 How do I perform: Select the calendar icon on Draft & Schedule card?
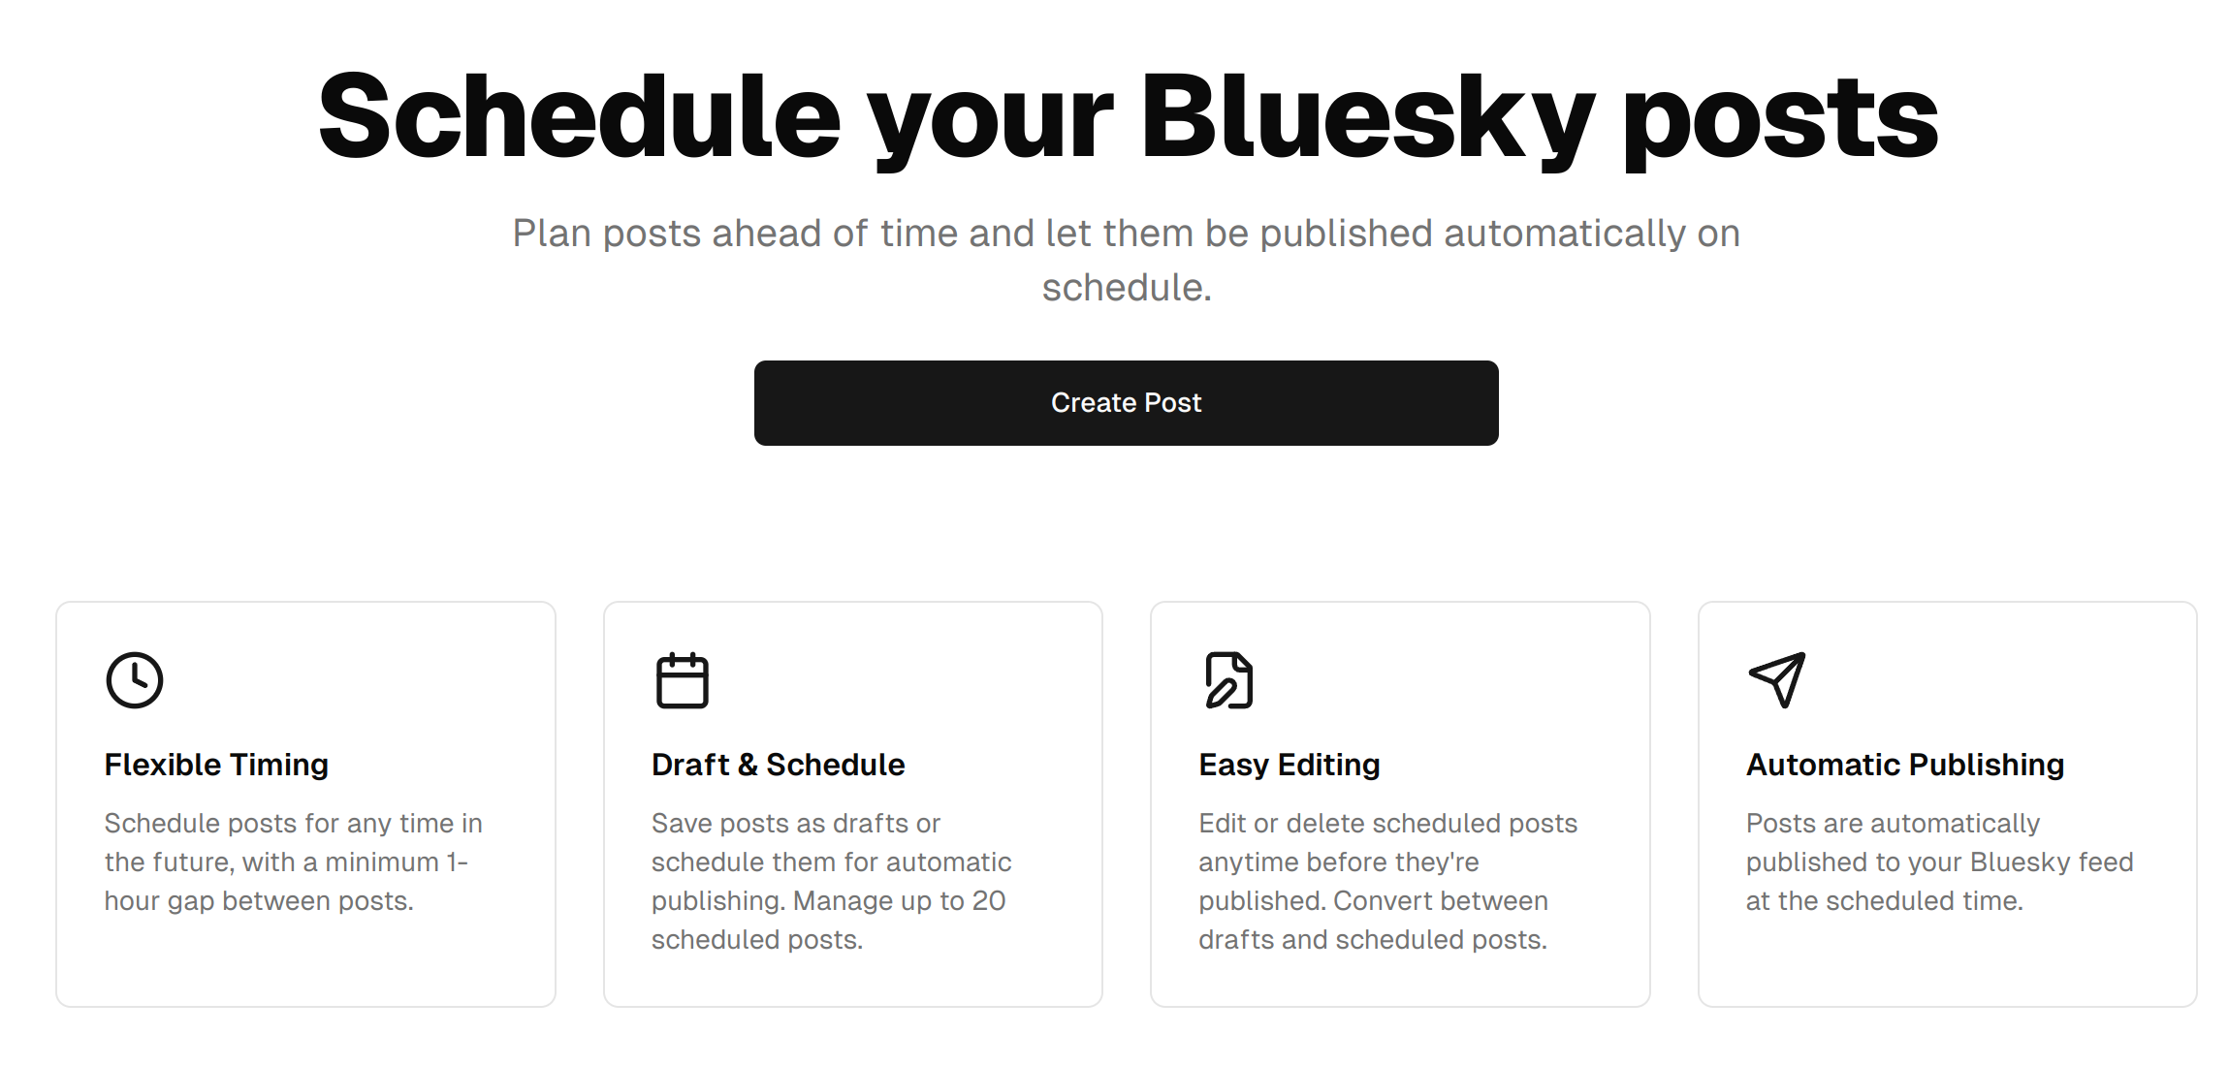681,679
